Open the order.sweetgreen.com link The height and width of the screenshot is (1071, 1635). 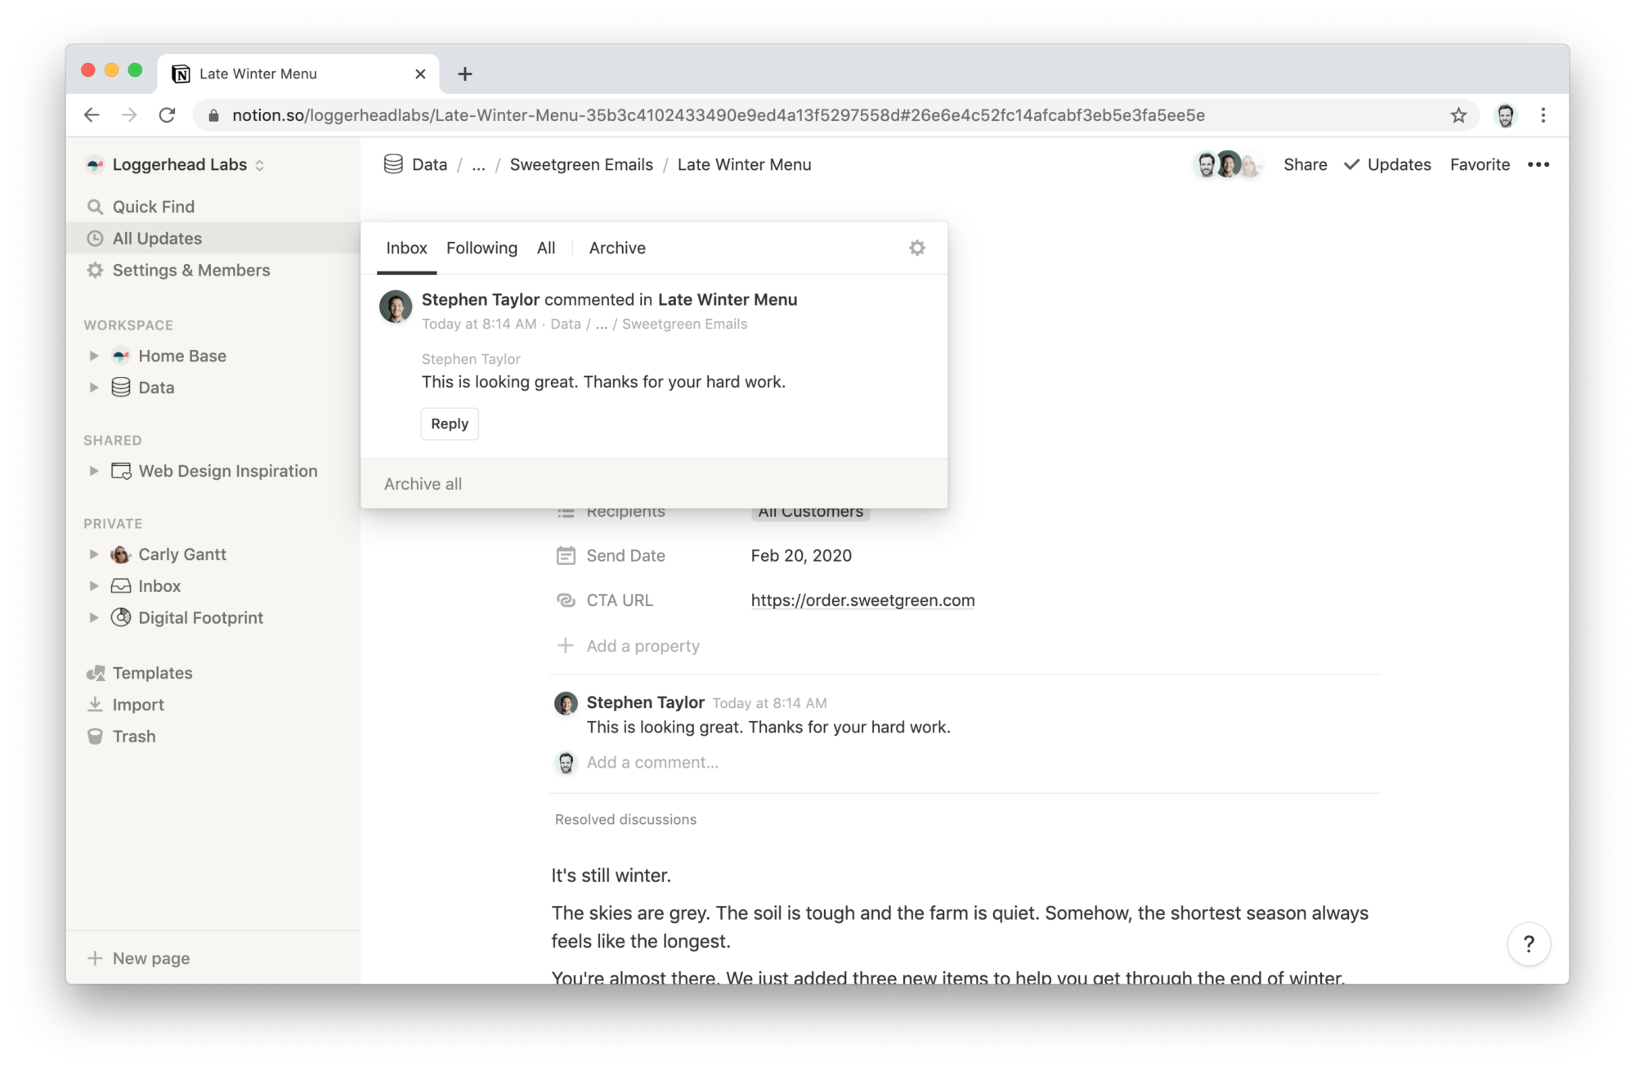tap(862, 599)
